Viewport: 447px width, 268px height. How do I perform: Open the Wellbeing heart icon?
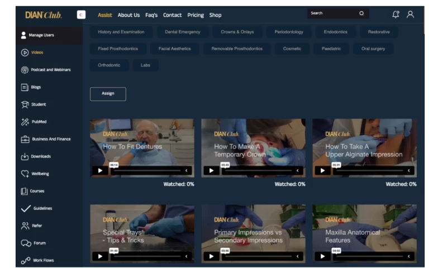click(x=25, y=174)
